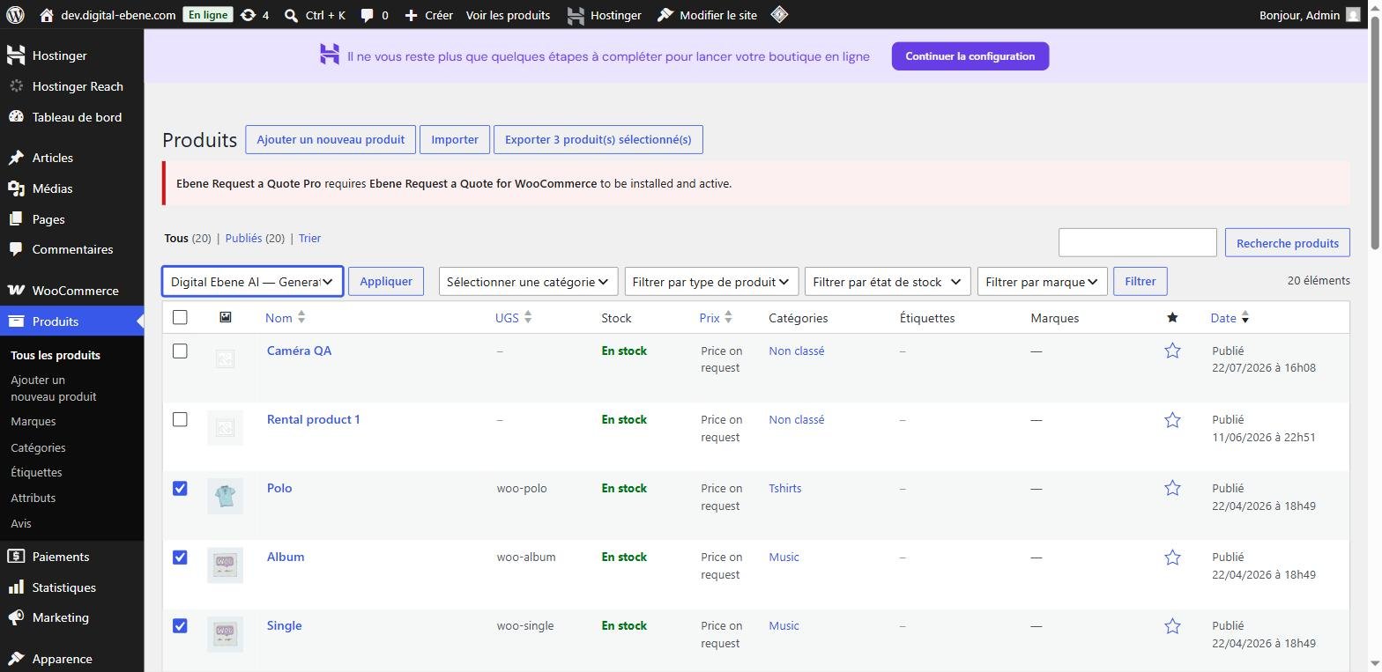This screenshot has height=672, width=1382.
Task: Open the Digital Ebene AI bulk actions dropdown
Action: [x=252, y=282]
